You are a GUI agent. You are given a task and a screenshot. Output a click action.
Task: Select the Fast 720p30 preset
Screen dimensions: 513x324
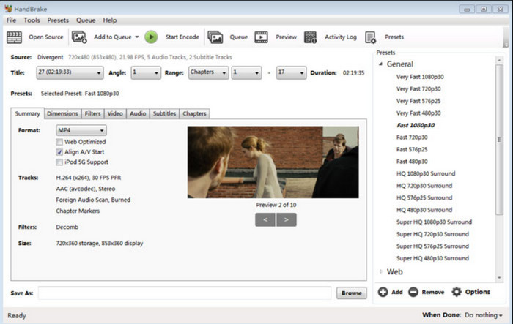(412, 137)
